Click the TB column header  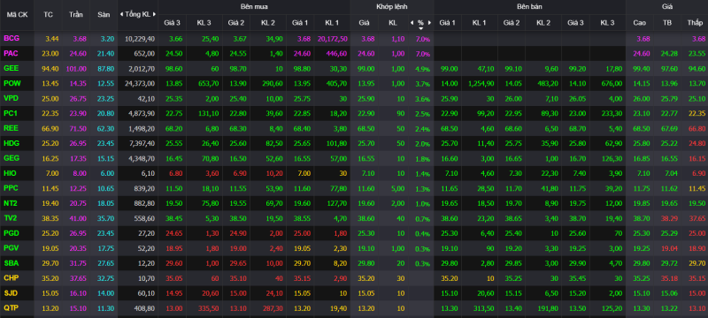667,22
